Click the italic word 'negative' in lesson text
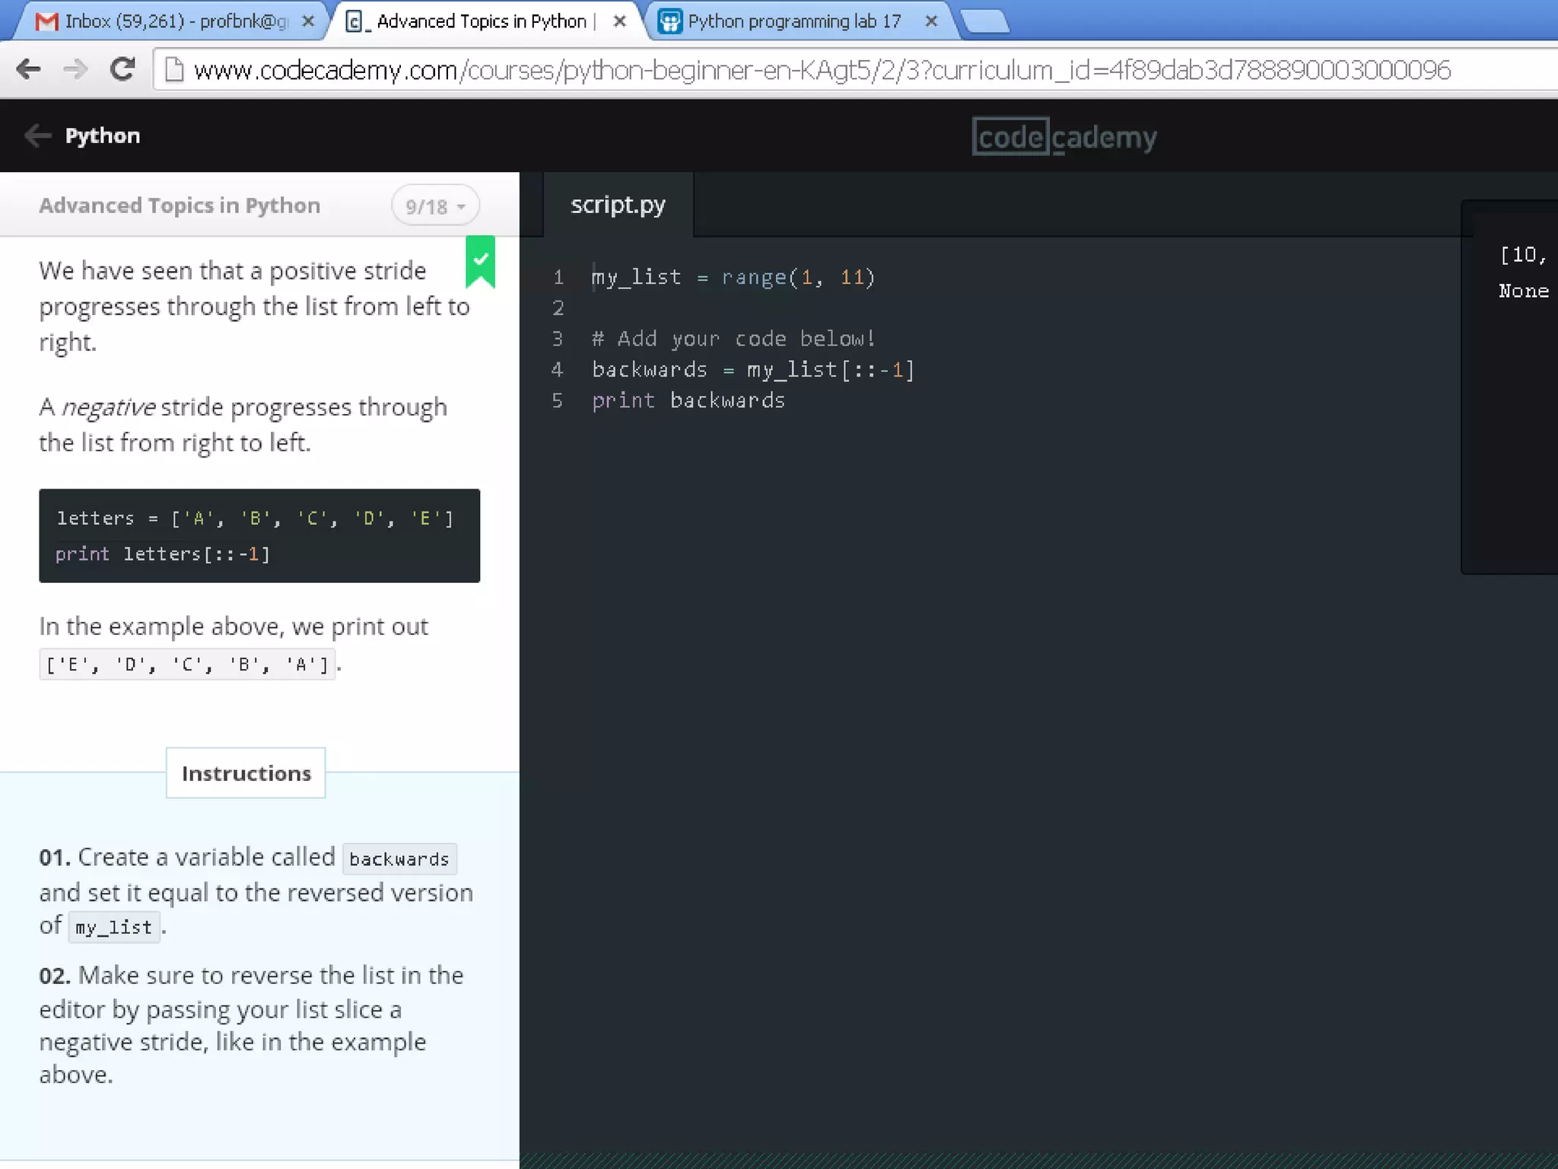The image size is (1558, 1169). pos(109,407)
